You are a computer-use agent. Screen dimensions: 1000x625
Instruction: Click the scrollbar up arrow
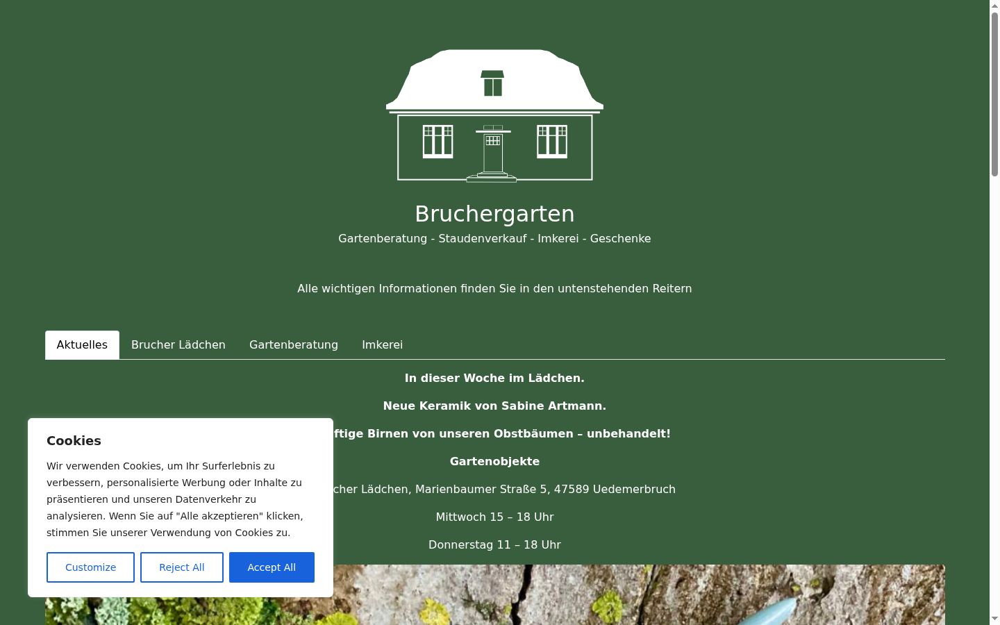click(994, 6)
